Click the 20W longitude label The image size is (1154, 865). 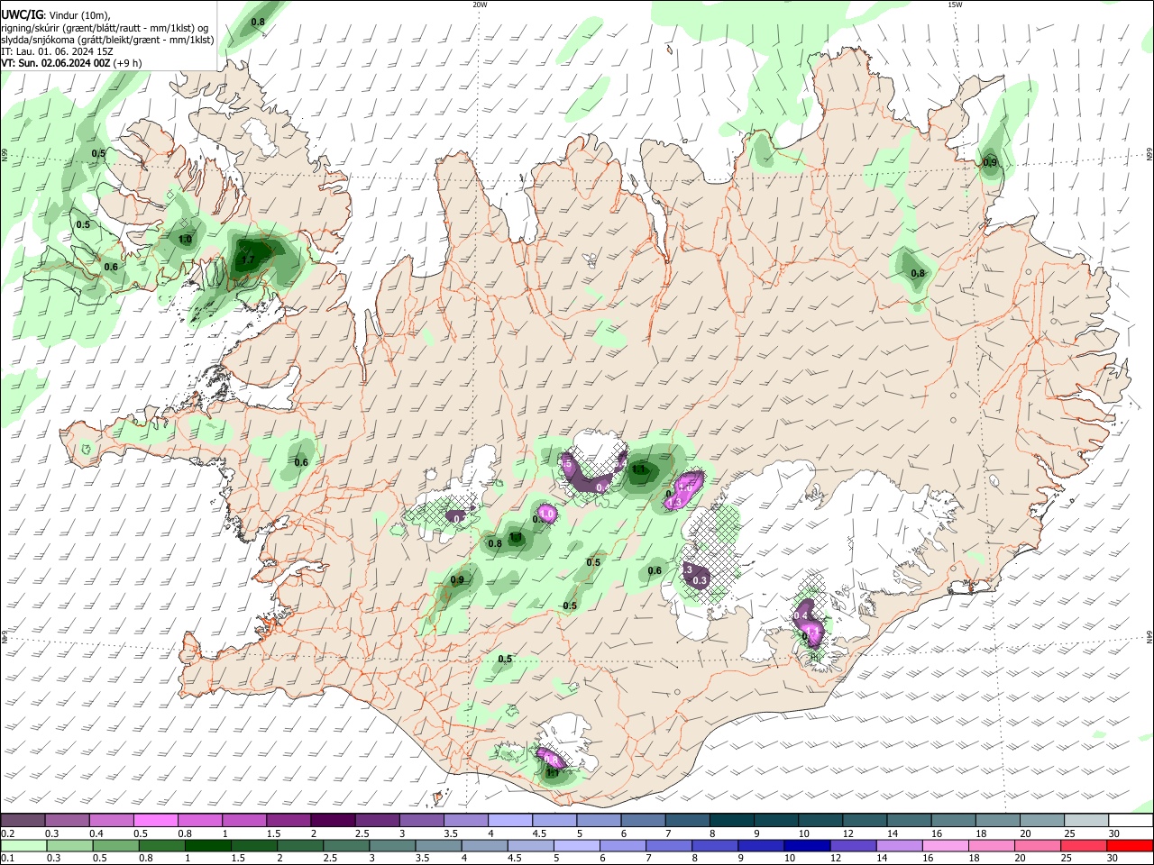coord(480,5)
